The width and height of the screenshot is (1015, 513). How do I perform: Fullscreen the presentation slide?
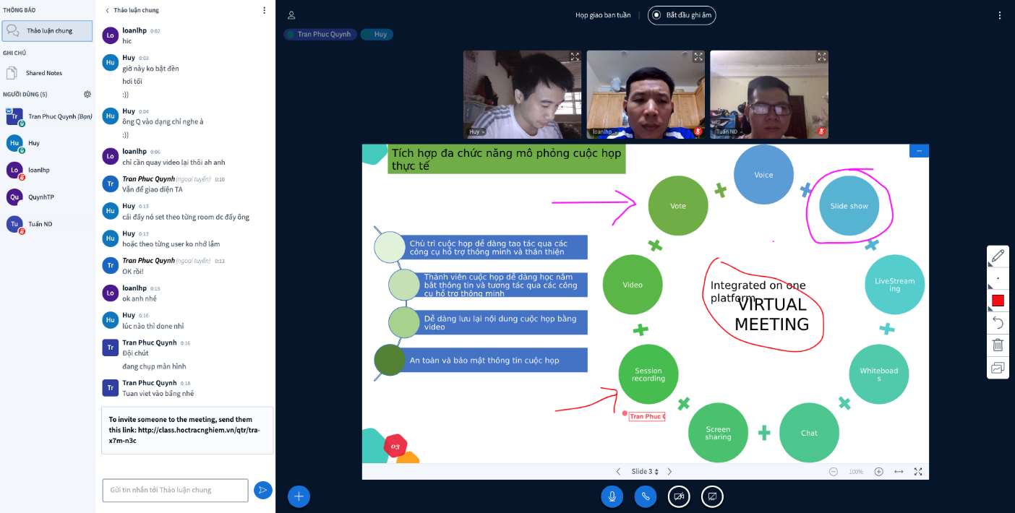[918, 471]
